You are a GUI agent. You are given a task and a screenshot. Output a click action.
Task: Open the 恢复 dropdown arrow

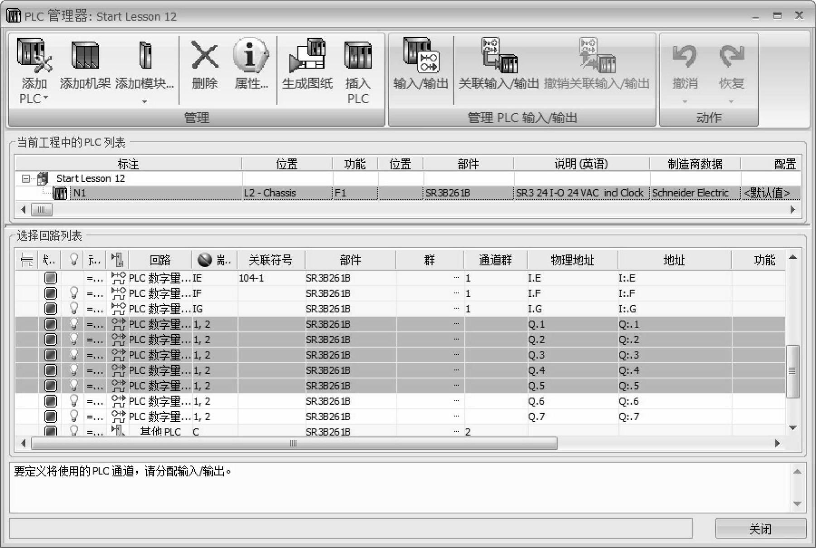731,101
